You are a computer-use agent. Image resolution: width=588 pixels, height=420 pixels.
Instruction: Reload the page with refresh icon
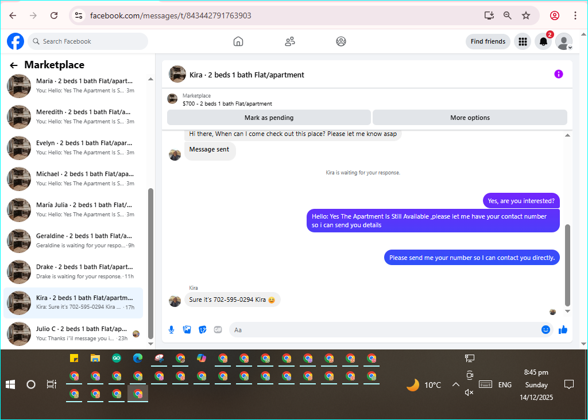[x=54, y=15]
